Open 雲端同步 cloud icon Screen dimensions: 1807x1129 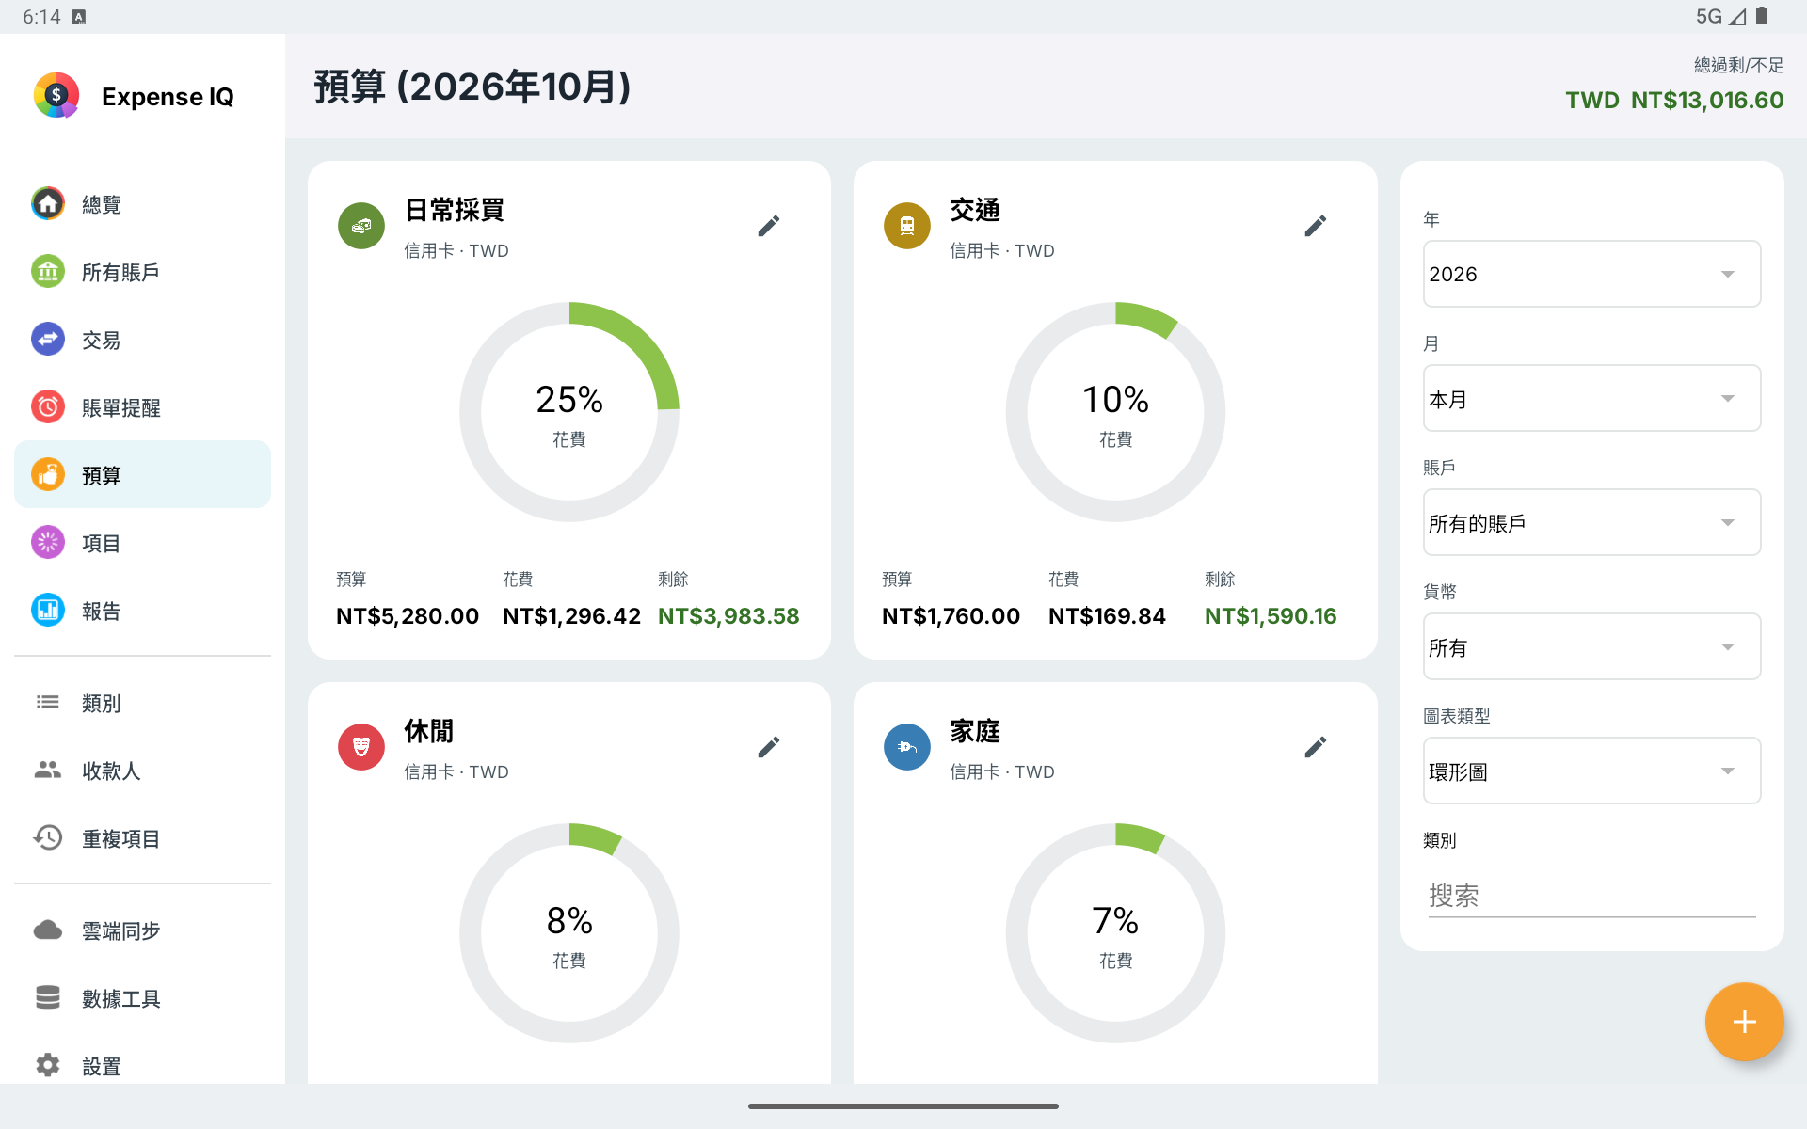(x=48, y=930)
